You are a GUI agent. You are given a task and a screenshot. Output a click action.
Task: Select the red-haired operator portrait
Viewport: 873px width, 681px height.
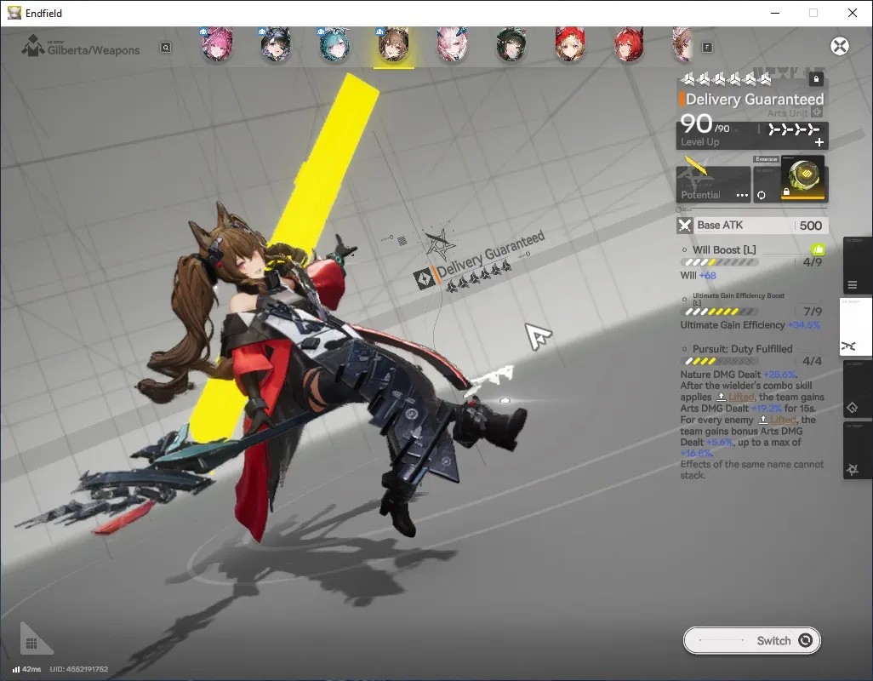click(x=629, y=45)
